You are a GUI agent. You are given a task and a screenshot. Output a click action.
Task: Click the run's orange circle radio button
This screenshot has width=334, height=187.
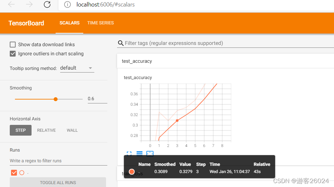22,173
